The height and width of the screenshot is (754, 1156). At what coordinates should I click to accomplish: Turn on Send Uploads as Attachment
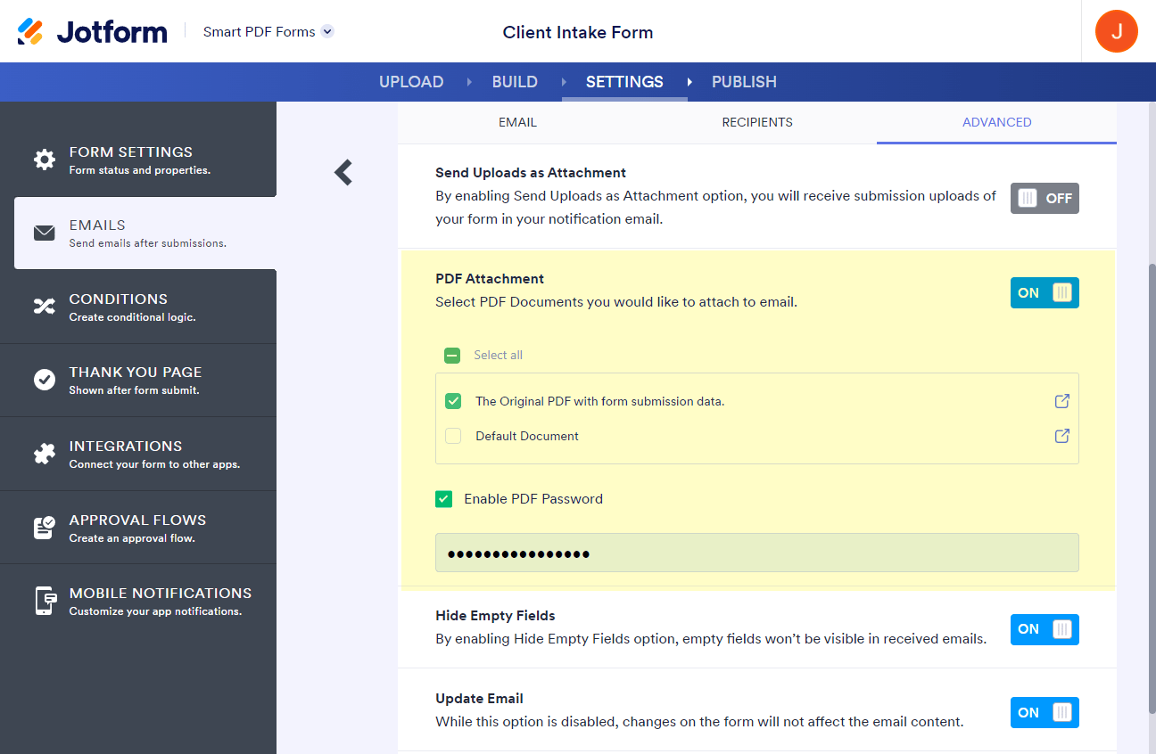[x=1045, y=198]
